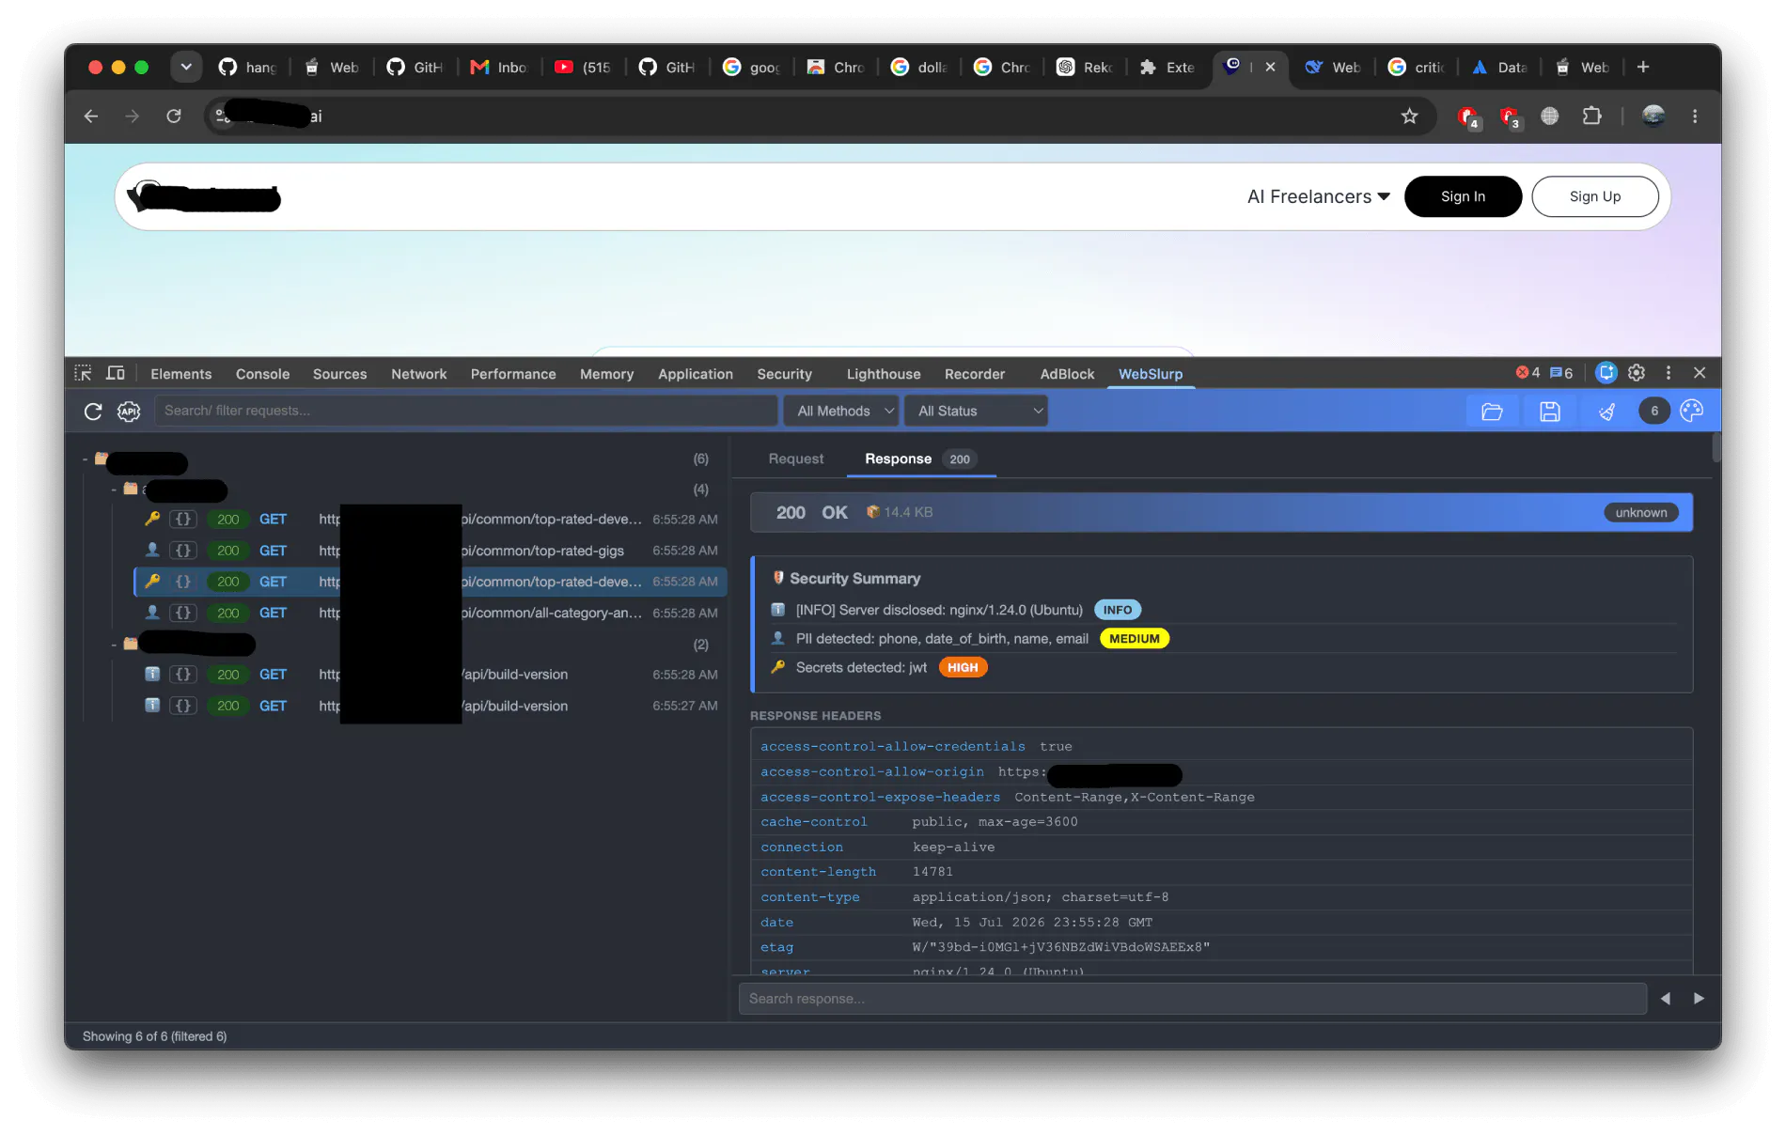
Task: Click the clear broom icon in WebSlurp toolbar
Action: (x=1607, y=411)
